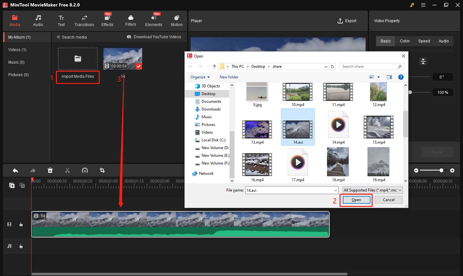Click the timeline zoom slider handle
Viewport: 463px width, 276px height.
click(x=441, y=170)
